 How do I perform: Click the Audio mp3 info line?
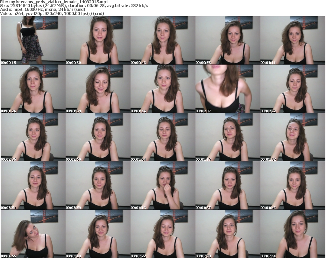click(43, 10)
